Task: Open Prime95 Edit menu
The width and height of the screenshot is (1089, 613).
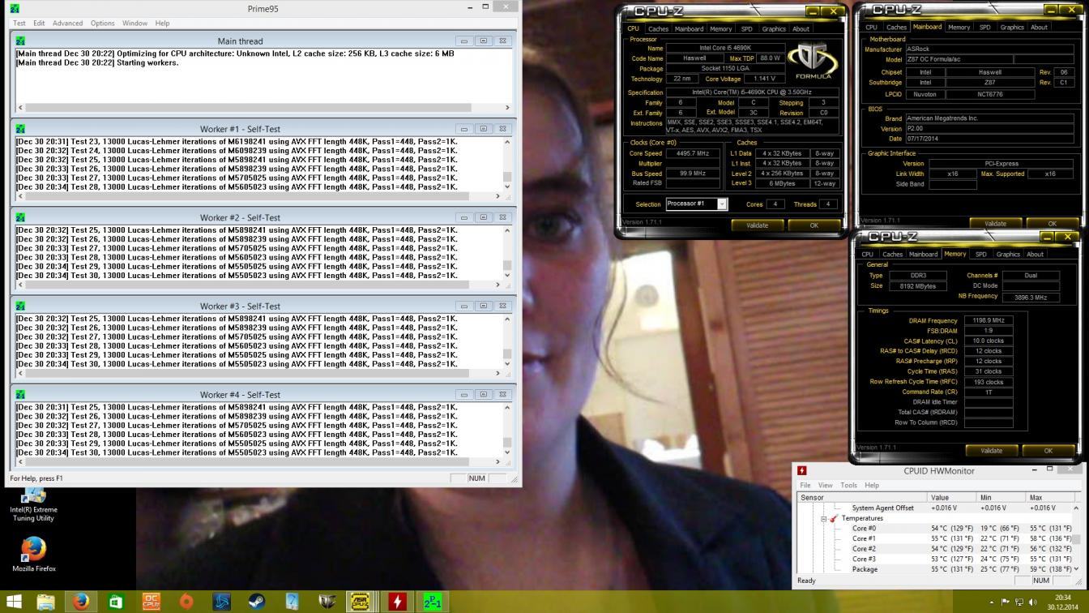Action: (x=39, y=23)
